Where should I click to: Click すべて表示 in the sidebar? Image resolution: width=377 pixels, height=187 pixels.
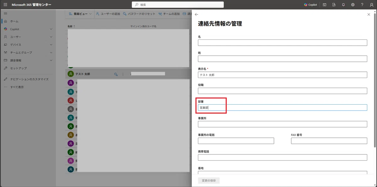[17, 87]
